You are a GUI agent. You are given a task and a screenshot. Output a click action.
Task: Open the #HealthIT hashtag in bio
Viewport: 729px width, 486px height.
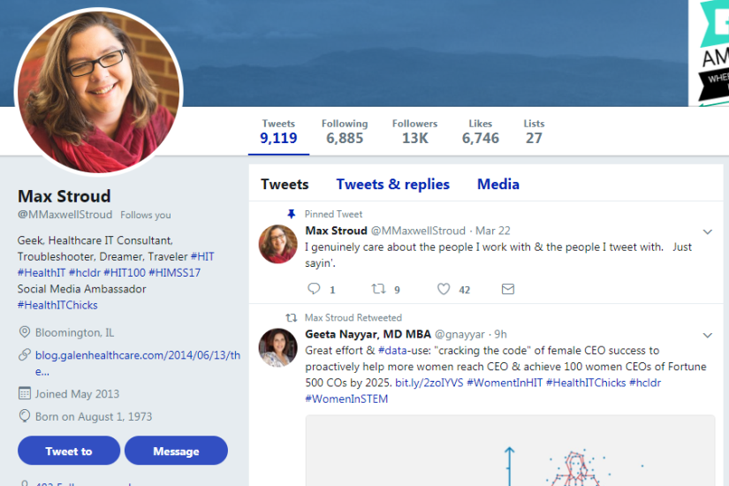coord(42,272)
